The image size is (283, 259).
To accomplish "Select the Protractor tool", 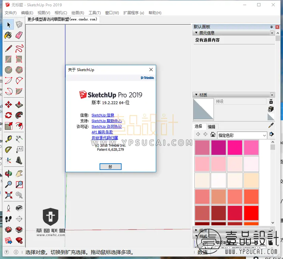I will [9, 150].
